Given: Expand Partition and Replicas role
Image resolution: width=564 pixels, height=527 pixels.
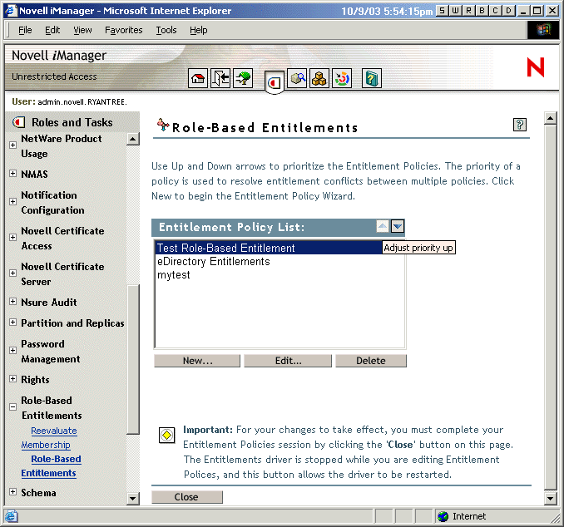Looking at the screenshot, I should pos(12,322).
